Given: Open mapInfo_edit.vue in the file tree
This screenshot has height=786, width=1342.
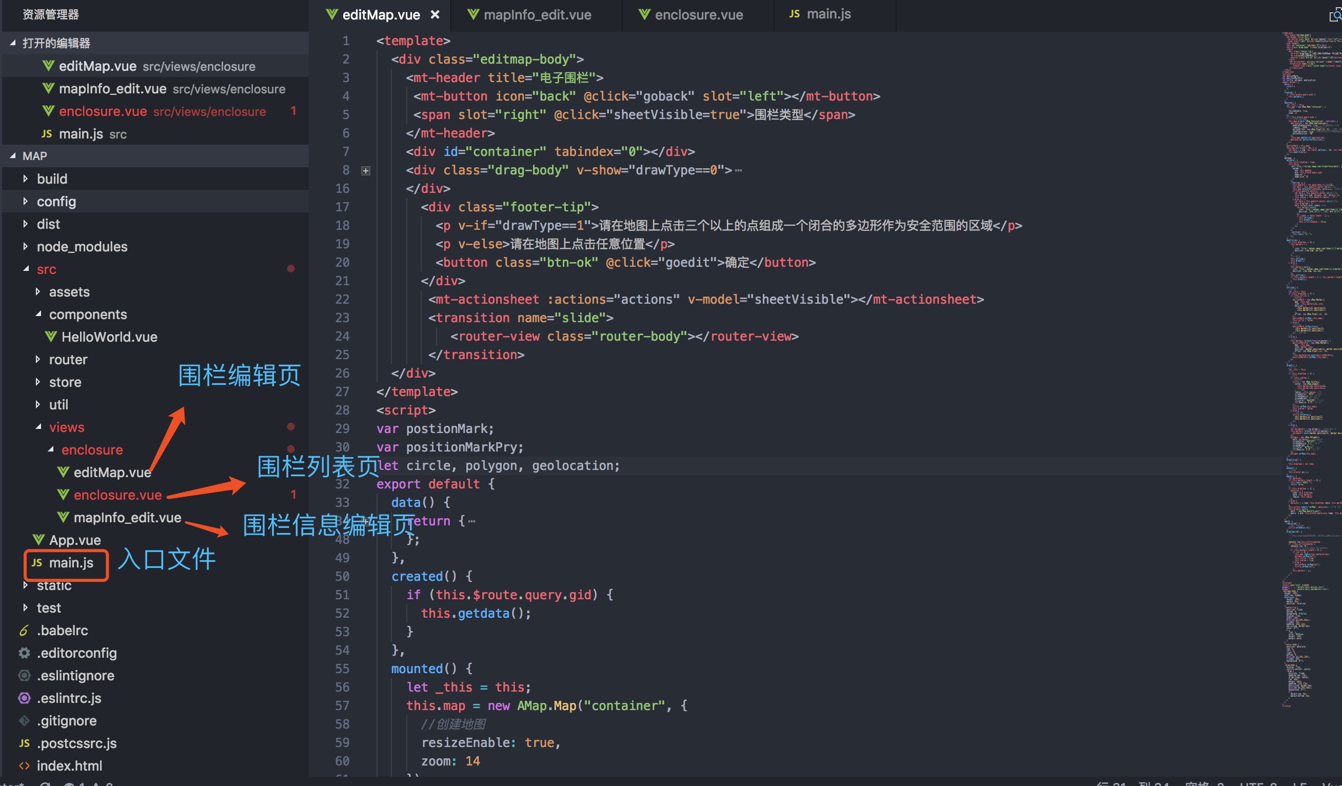Looking at the screenshot, I should pyautogui.click(x=127, y=518).
